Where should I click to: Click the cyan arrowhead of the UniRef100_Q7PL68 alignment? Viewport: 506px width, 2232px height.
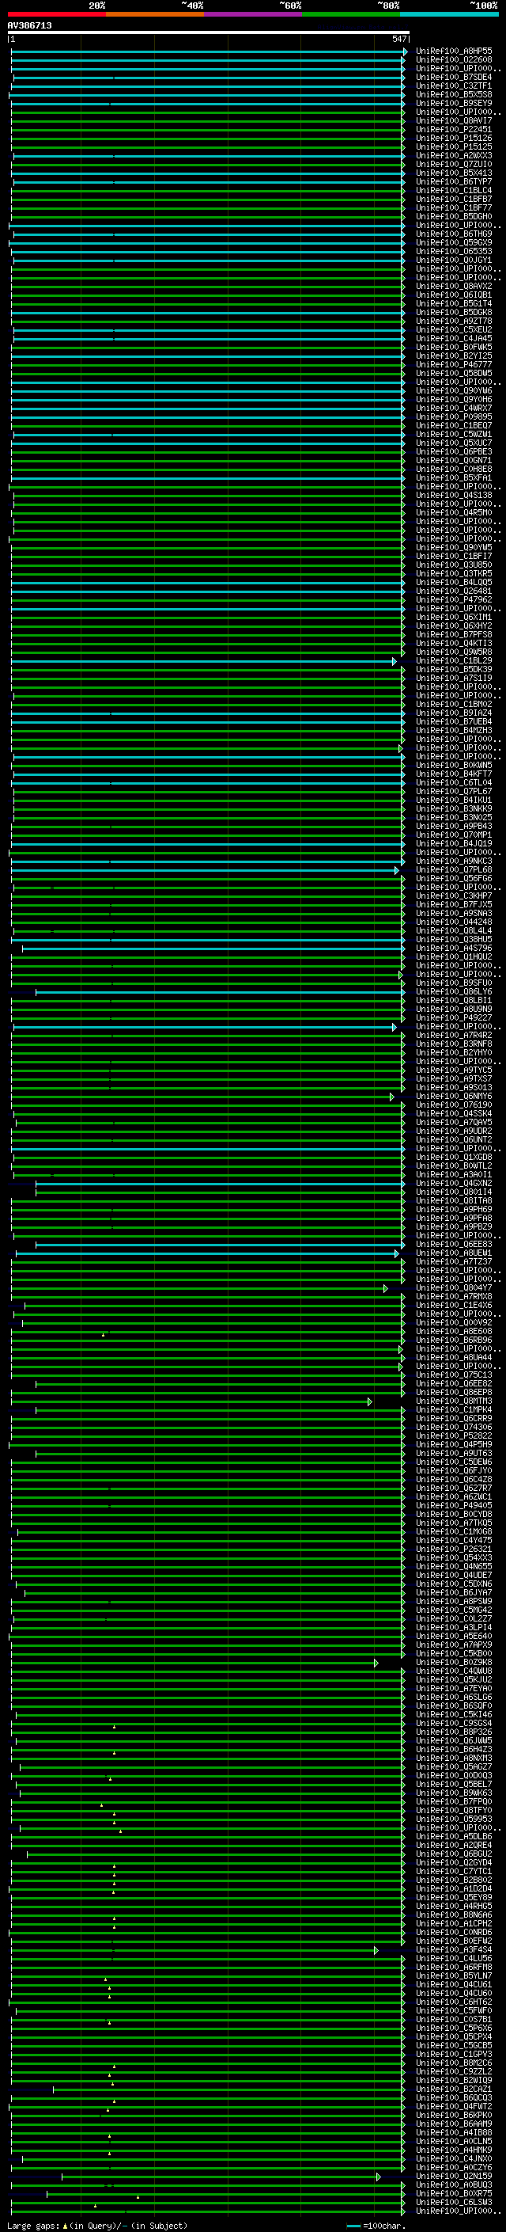tap(397, 870)
